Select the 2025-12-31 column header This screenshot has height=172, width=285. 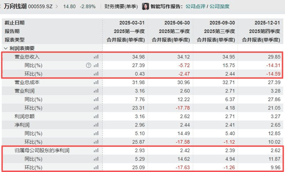tap(267, 23)
